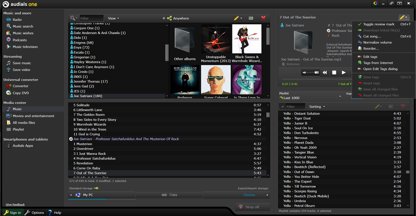Open the Last 1000 playlist dropdown
This screenshot has height=216, width=416.
[x=340, y=96]
